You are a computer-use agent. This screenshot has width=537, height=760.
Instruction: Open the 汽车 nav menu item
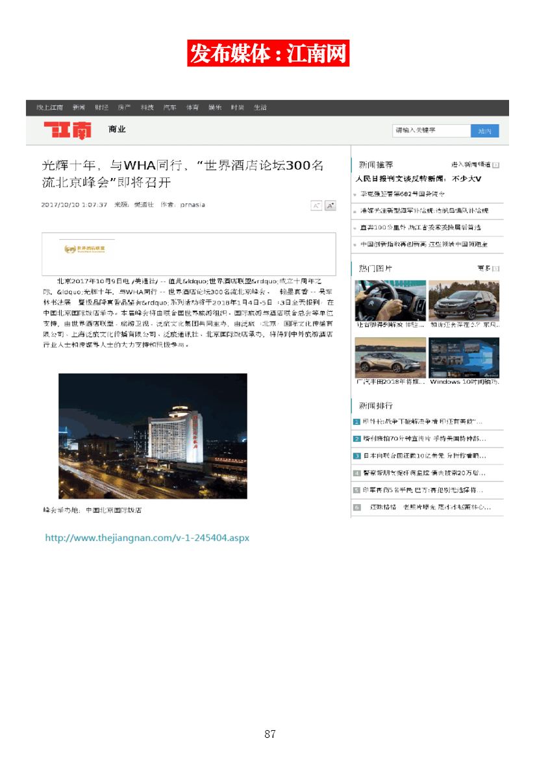[x=169, y=108]
